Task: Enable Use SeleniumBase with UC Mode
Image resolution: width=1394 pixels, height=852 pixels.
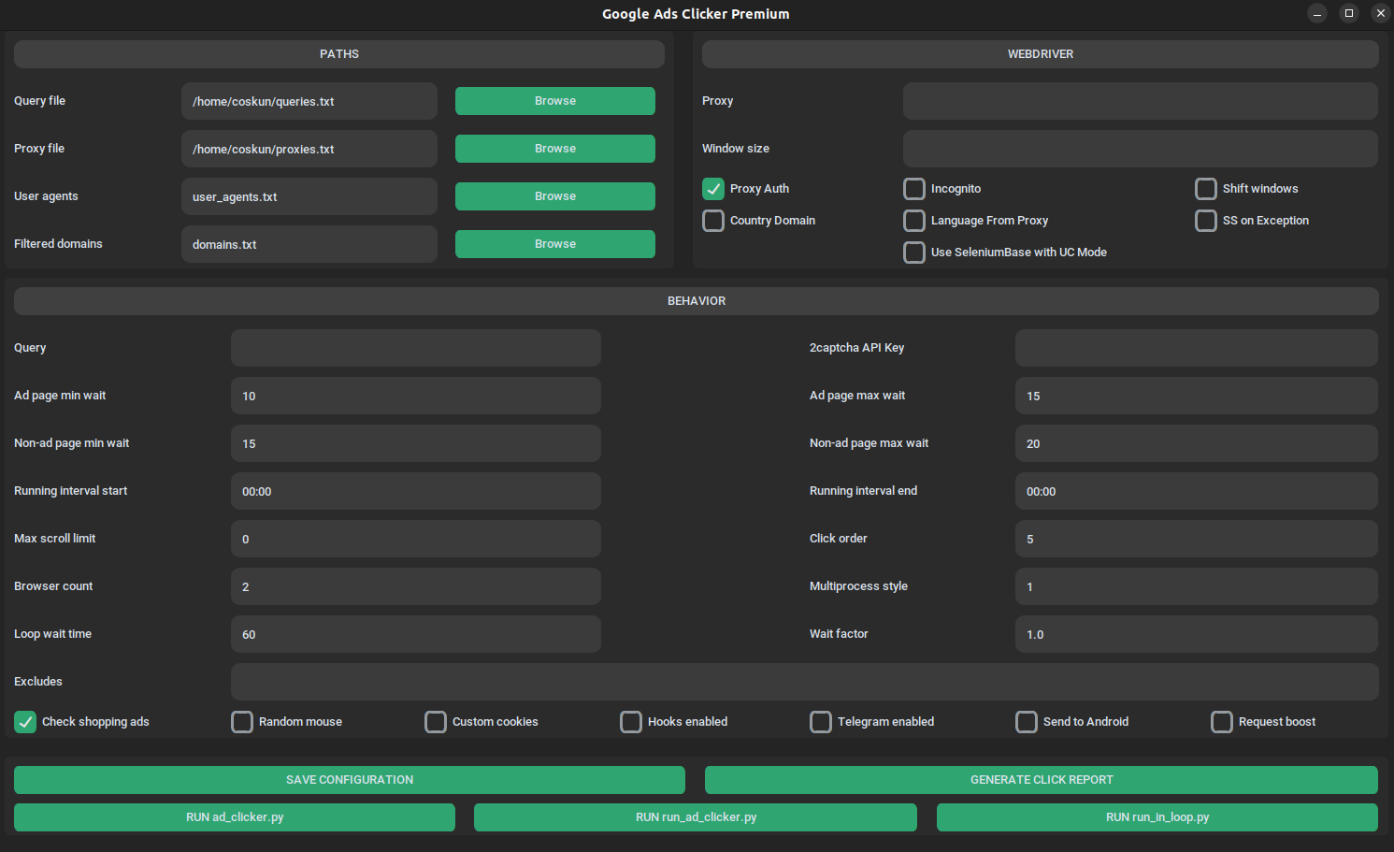Action: 913,252
